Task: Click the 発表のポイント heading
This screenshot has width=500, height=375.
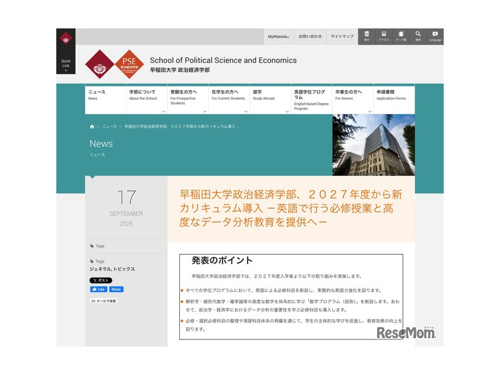Action: click(x=222, y=260)
